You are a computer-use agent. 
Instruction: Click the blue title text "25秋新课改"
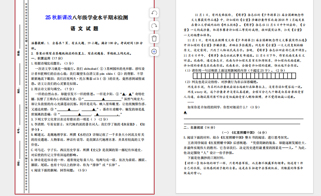pyautogui.click(x=59, y=17)
